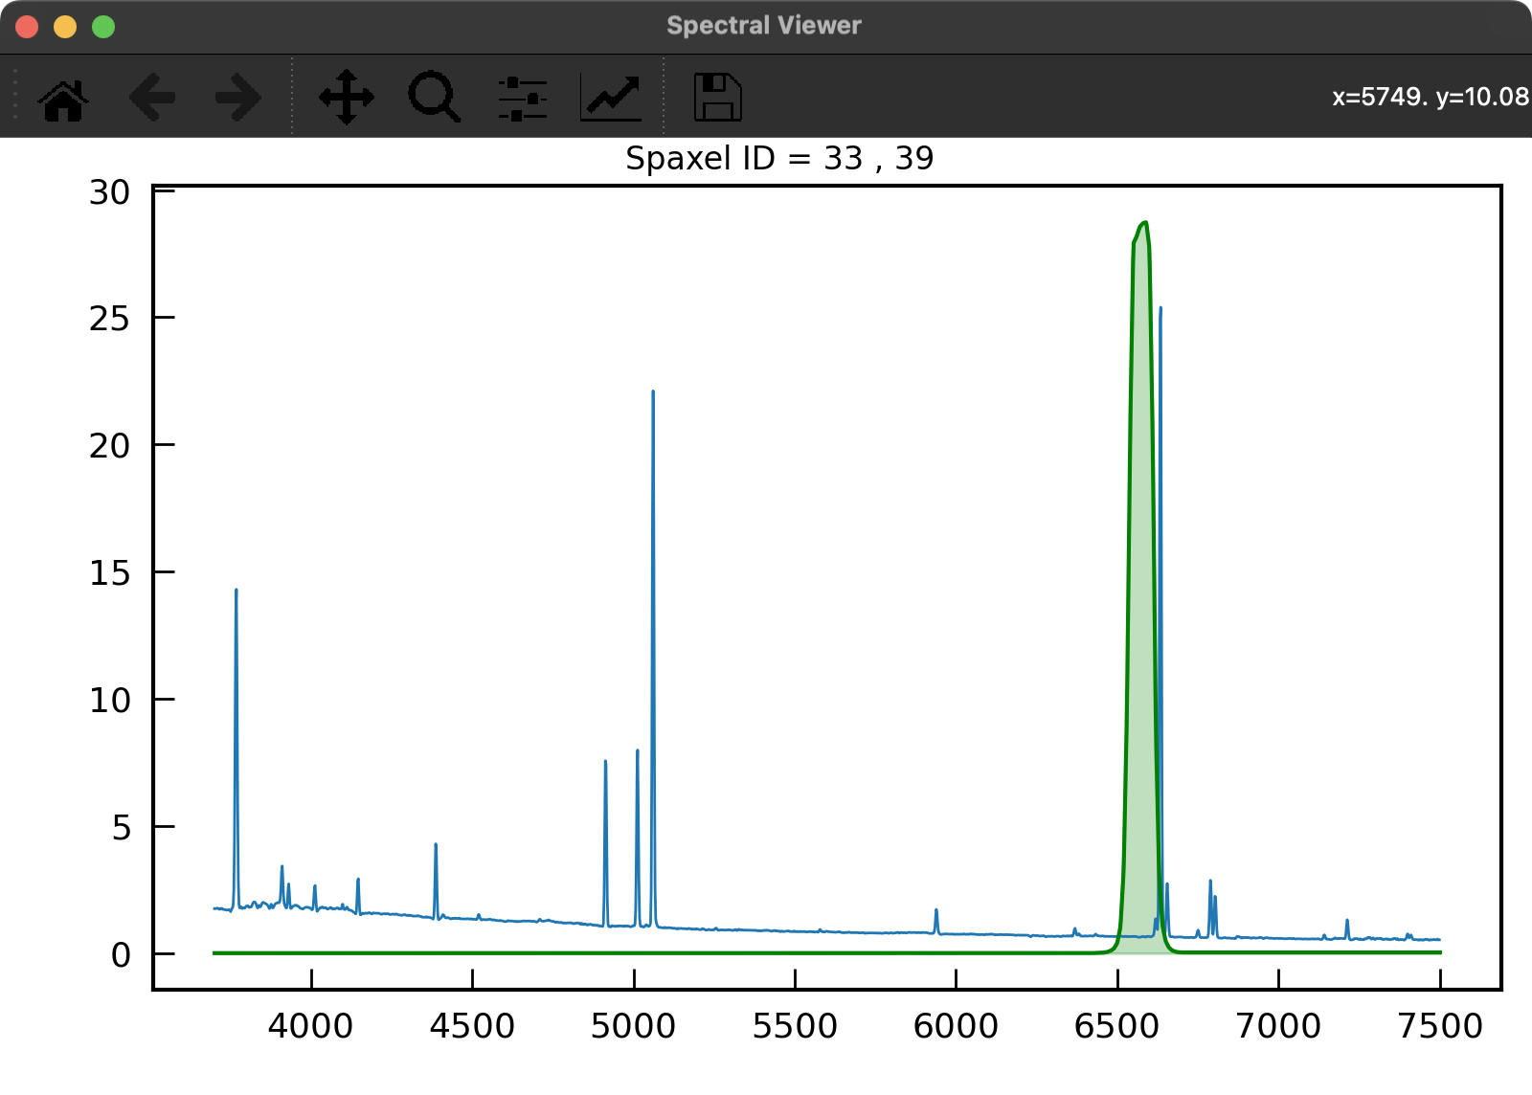Viewport: 1532px width, 1095px height.
Task: Save the figure with floppy disk icon
Action: pyautogui.click(x=718, y=98)
